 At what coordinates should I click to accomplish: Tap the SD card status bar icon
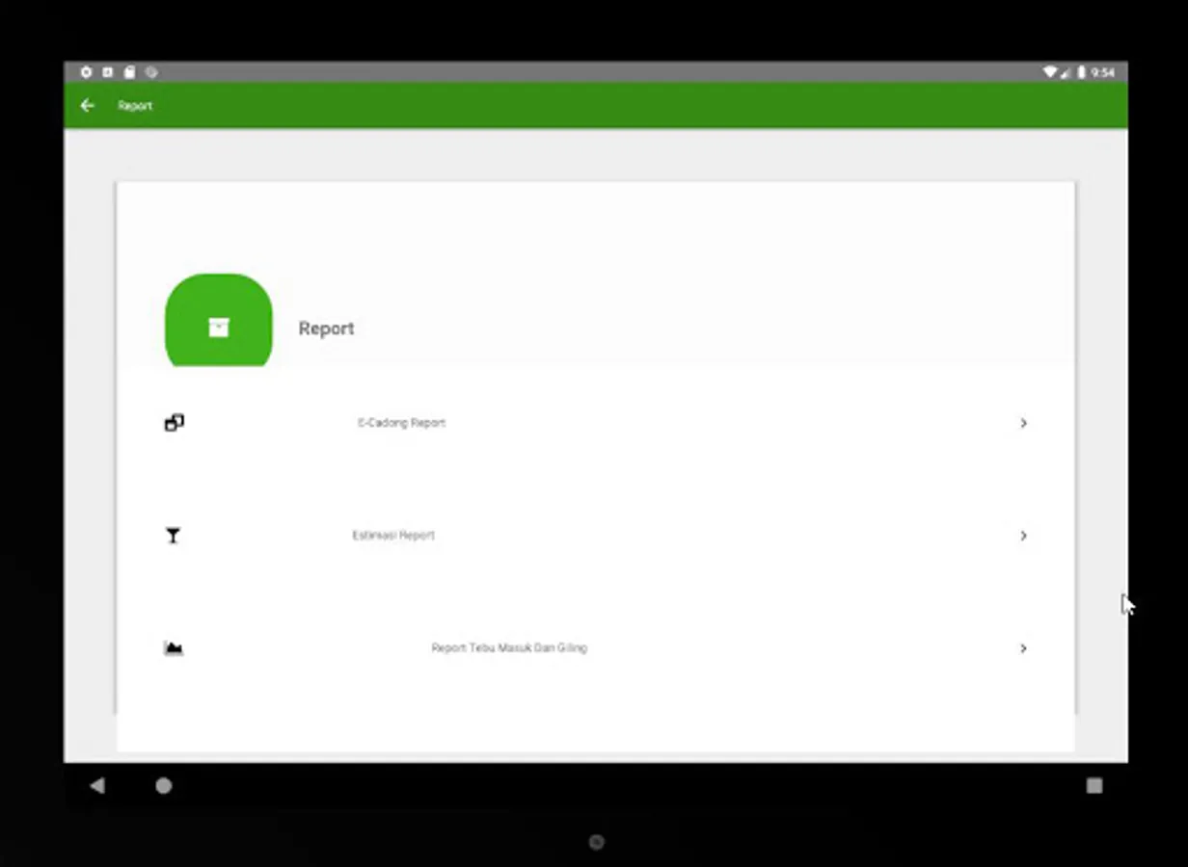coord(129,72)
